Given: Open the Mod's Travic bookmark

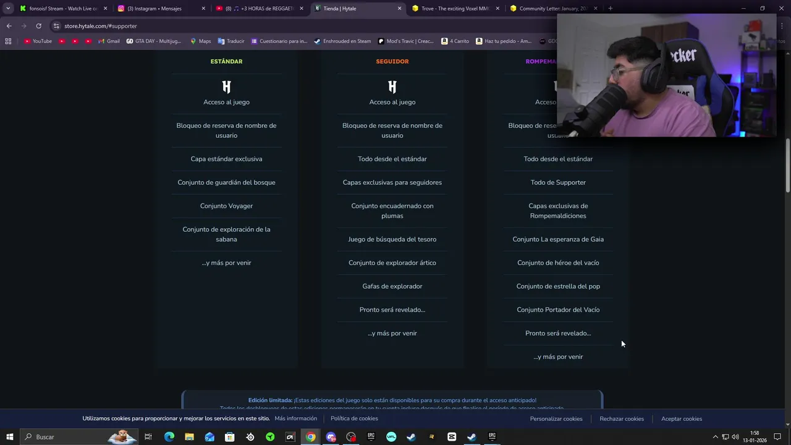Looking at the screenshot, I should coord(406,41).
